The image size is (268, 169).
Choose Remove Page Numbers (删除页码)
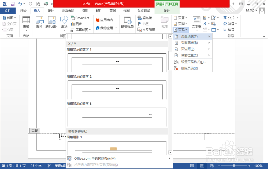[x=192, y=68]
